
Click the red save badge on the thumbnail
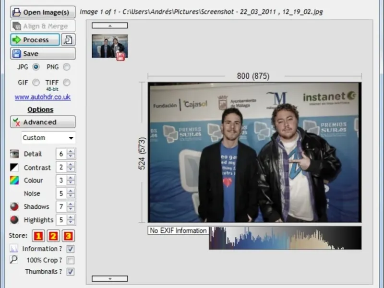tap(120, 56)
